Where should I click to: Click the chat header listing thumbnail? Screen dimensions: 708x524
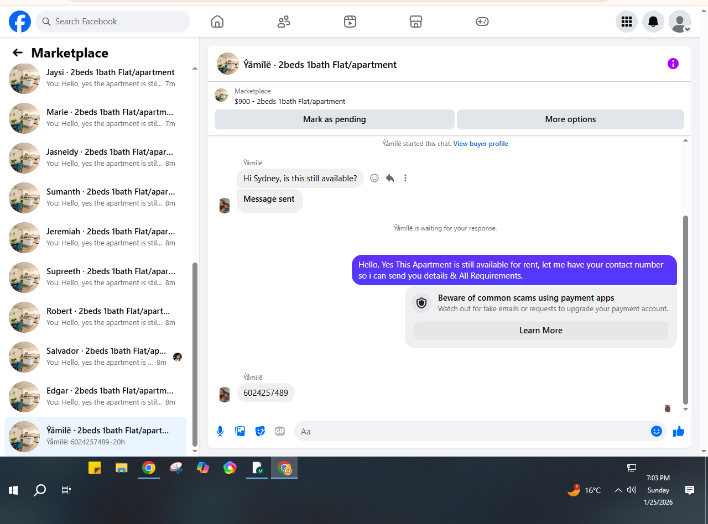pyautogui.click(x=228, y=64)
